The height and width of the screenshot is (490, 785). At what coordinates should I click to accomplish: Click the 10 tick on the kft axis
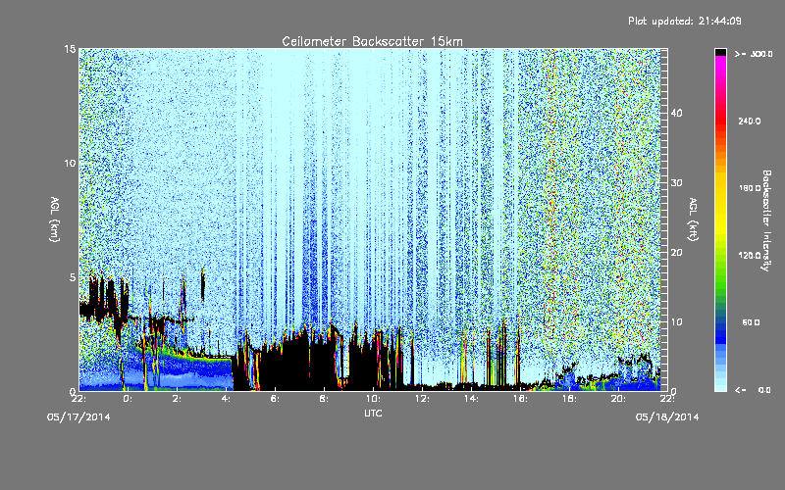(676, 322)
